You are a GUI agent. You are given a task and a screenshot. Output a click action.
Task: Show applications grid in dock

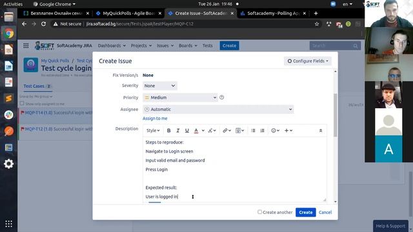pyautogui.click(x=8, y=224)
